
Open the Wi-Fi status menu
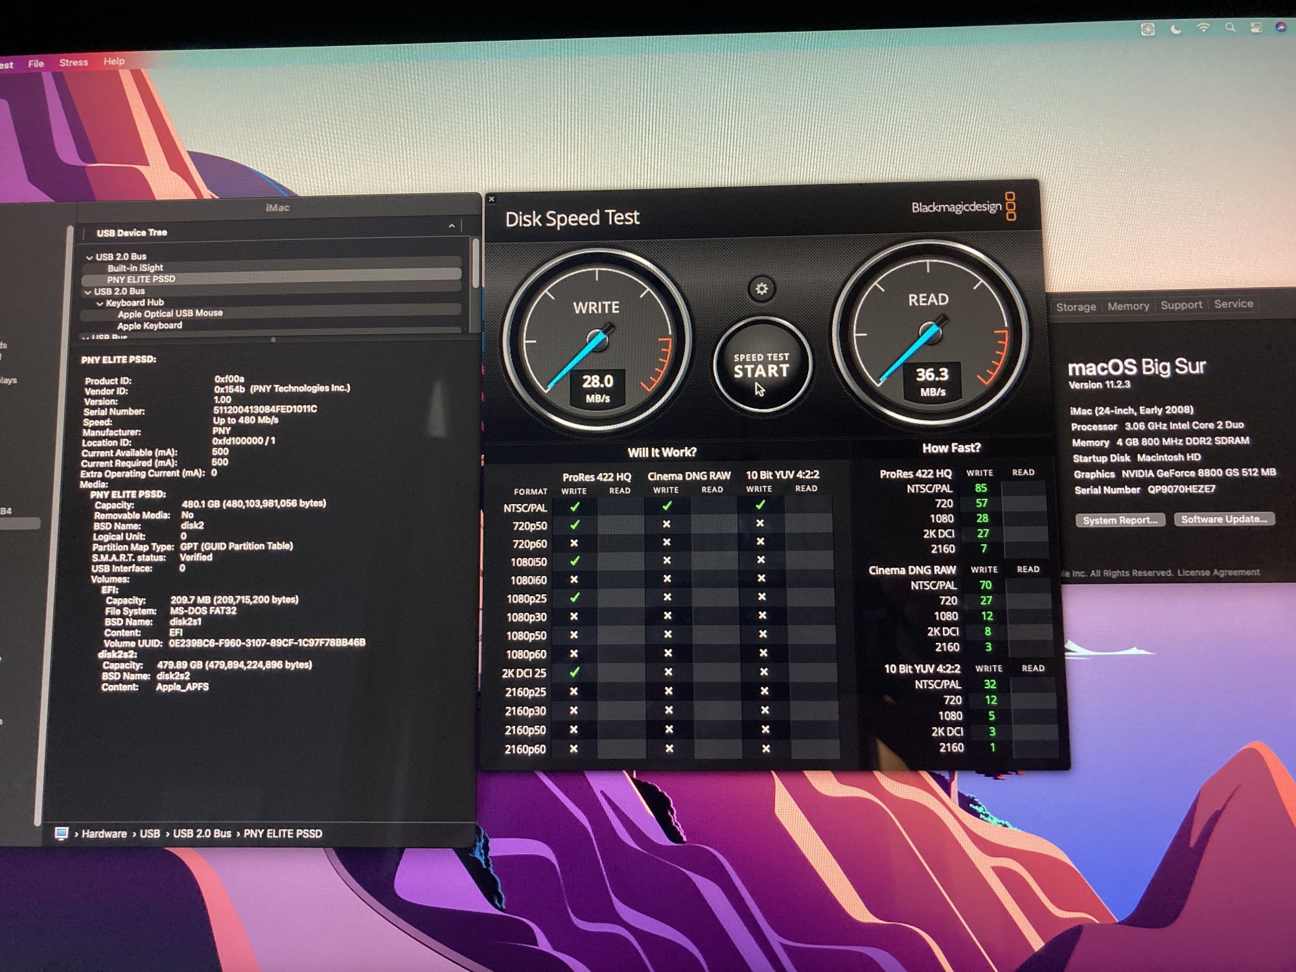(1203, 28)
